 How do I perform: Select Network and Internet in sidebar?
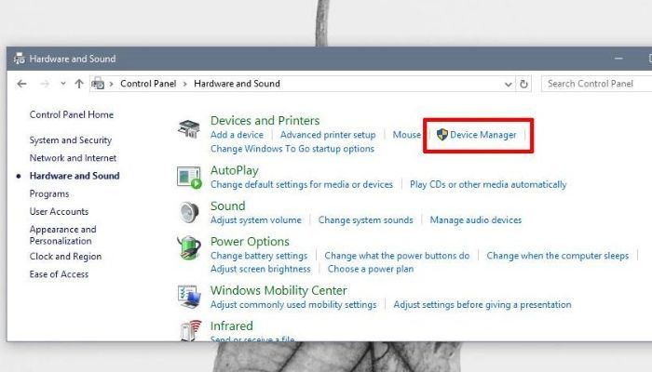[x=73, y=158]
